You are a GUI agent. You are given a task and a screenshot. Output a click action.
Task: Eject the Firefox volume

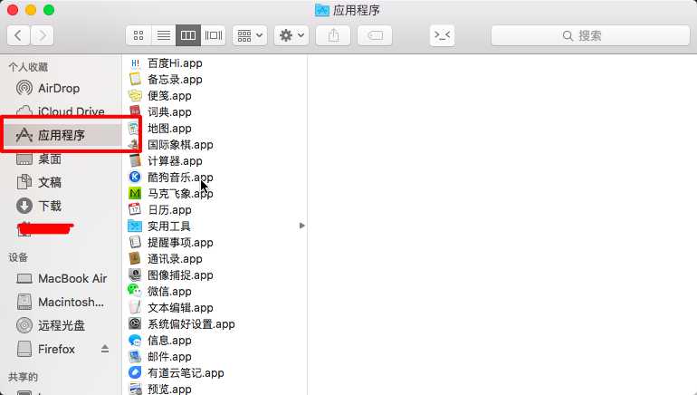pyautogui.click(x=105, y=349)
